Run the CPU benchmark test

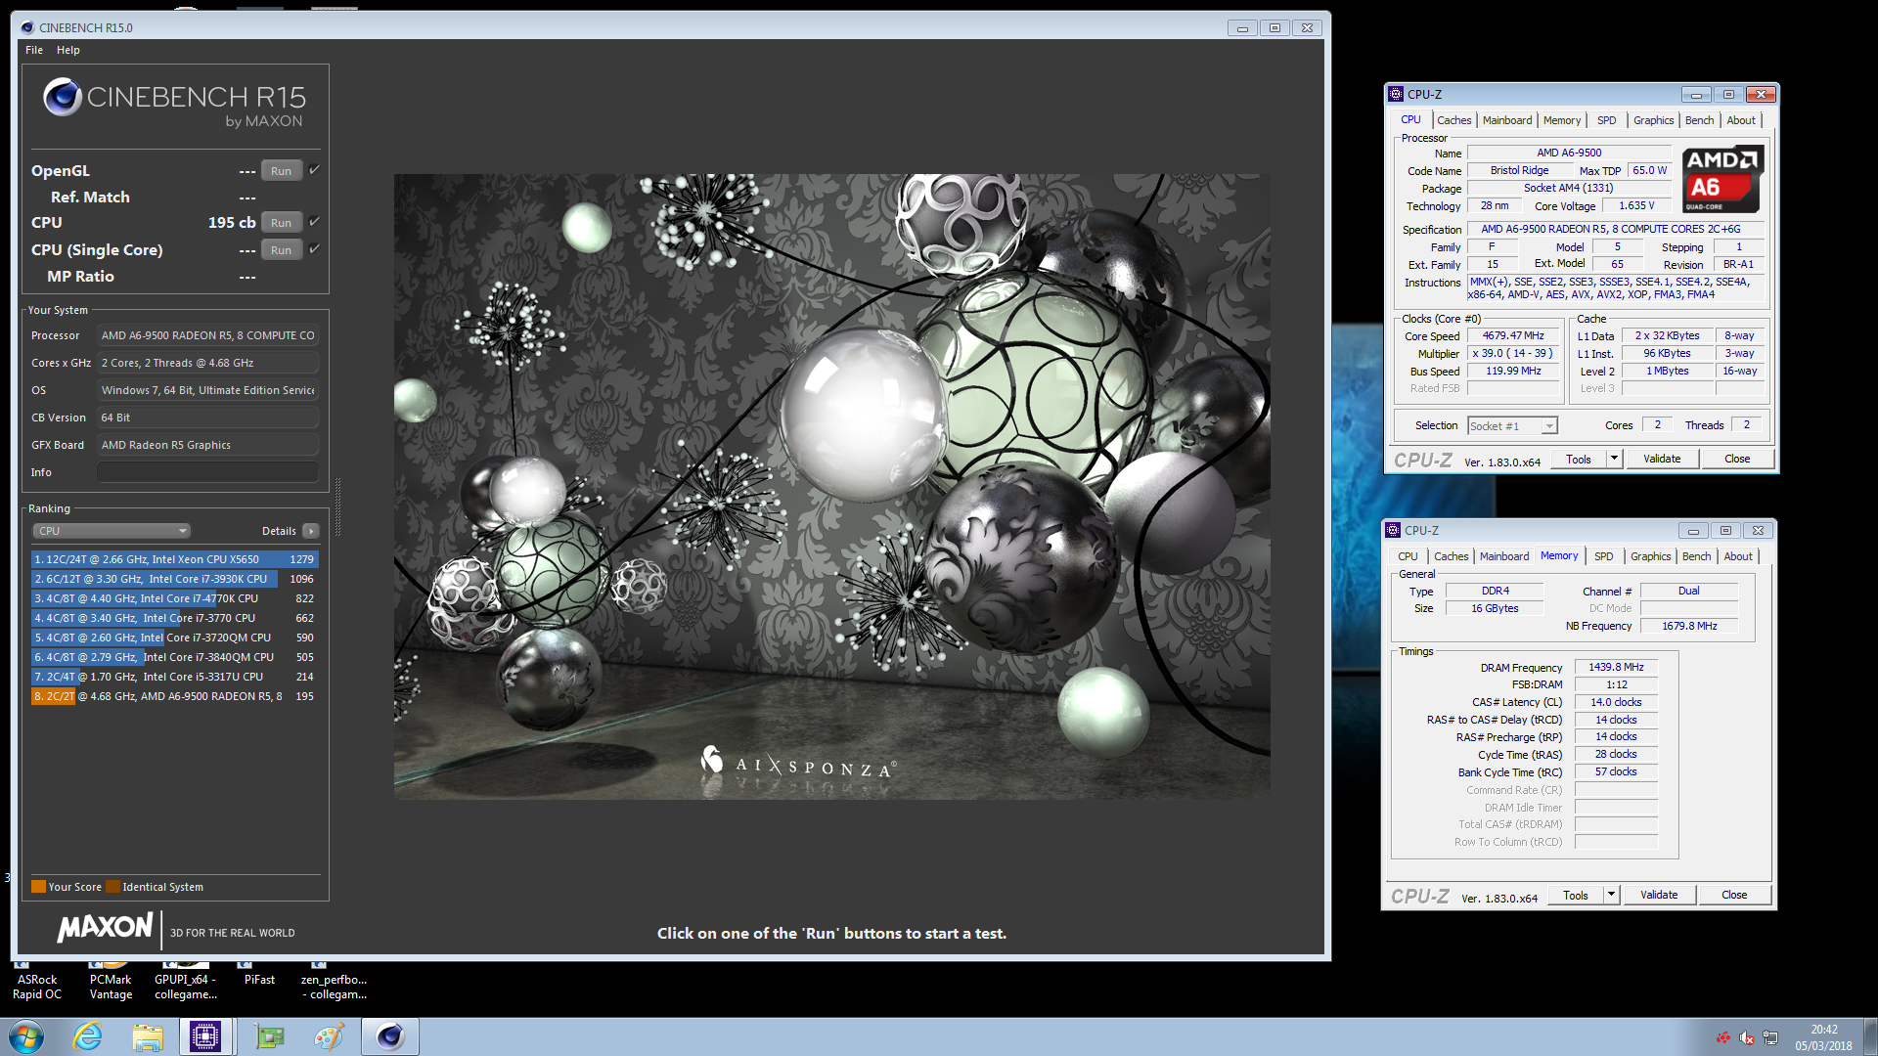pos(281,223)
